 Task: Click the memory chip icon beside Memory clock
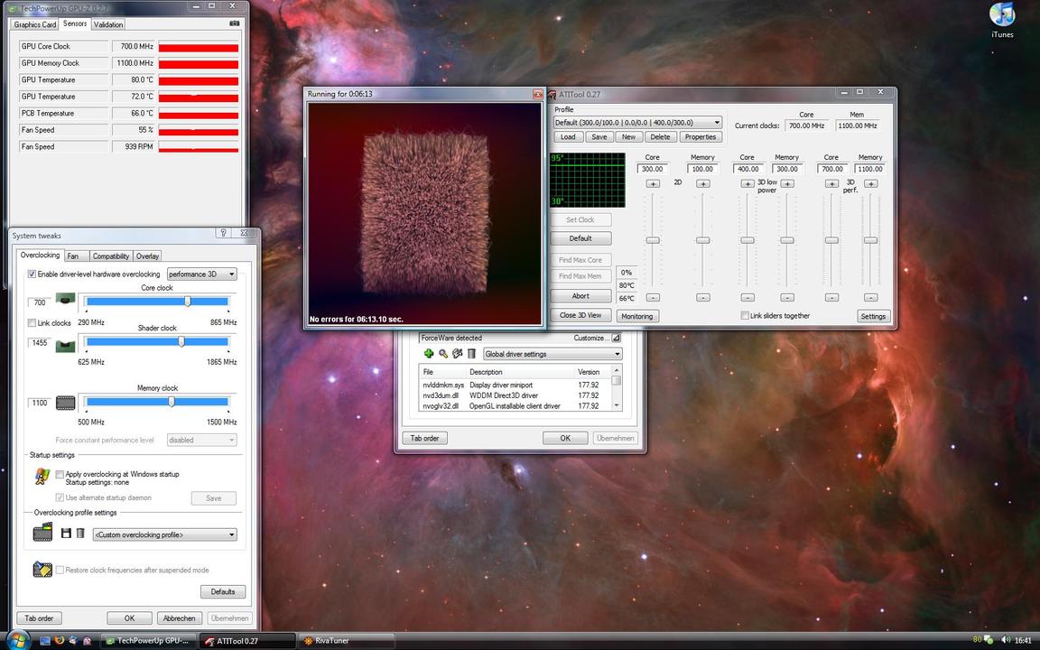point(65,403)
